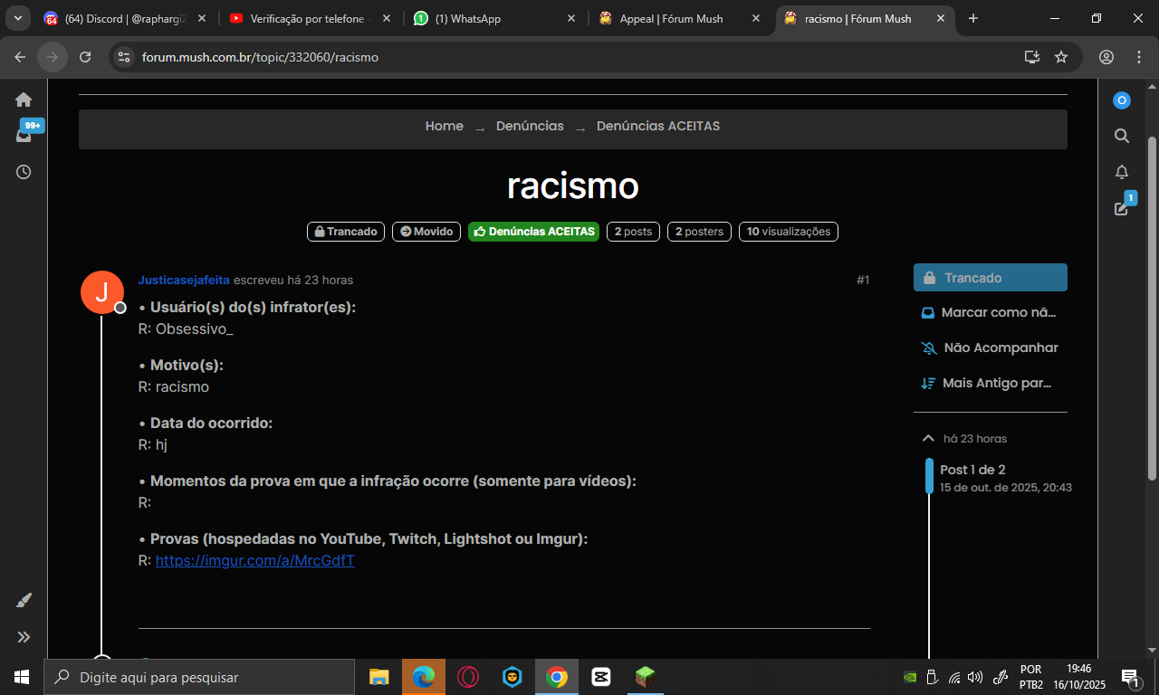Screen dimensions: 1159x695
Task: Open a new browser tab
Action: click(973, 19)
